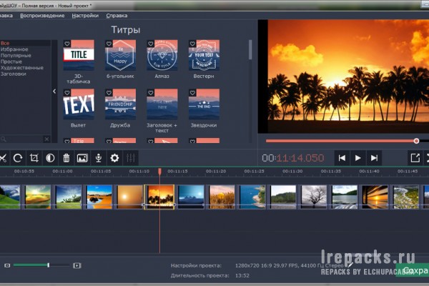Select the Художественные category

pos(22,68)
